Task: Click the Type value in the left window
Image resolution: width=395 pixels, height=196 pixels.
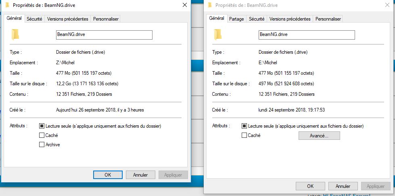Action: pyautogui.click(x=80, y=53)
